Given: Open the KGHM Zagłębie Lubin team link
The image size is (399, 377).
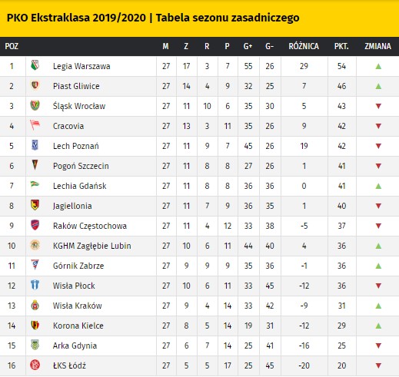Looking at the screenshot, I should click(92, 246).
